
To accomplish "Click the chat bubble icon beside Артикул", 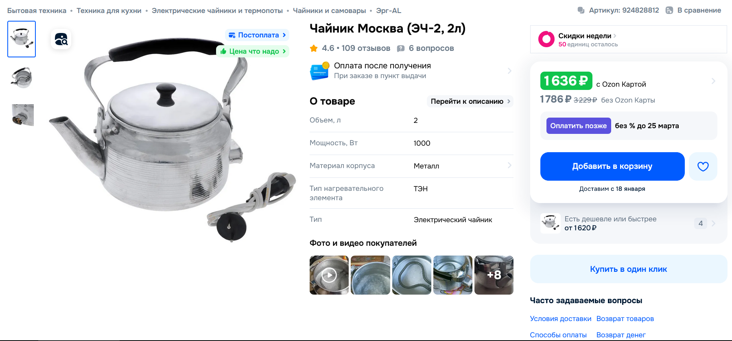I will point(581,10).
